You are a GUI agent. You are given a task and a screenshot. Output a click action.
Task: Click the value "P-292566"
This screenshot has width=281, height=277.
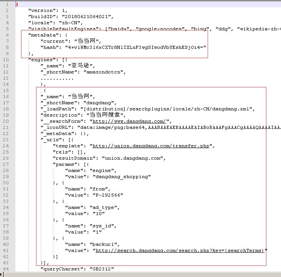coord(108,195)
